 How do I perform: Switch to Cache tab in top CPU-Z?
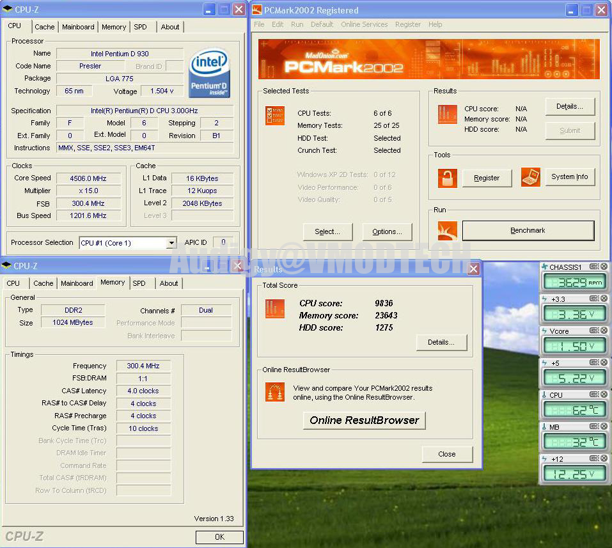[x=45, y=27]
